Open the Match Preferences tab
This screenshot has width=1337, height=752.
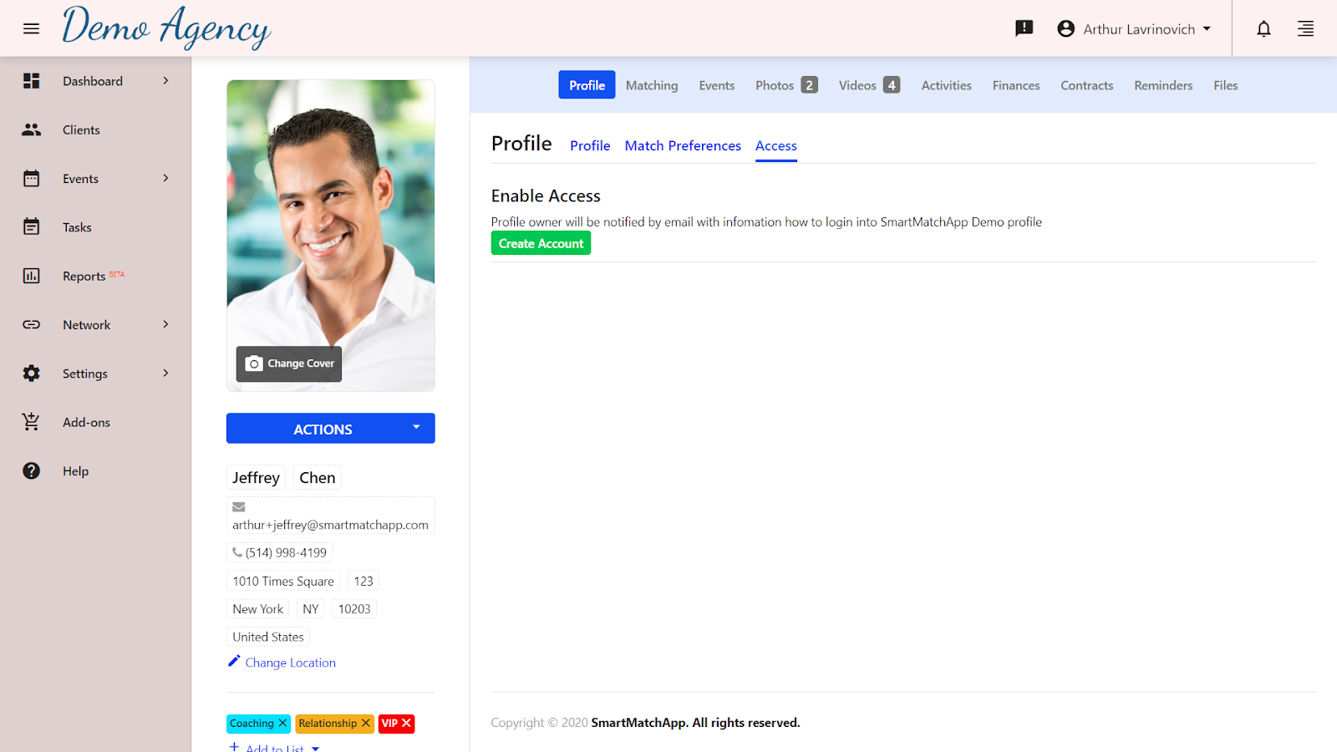click(x=682, y=145)
